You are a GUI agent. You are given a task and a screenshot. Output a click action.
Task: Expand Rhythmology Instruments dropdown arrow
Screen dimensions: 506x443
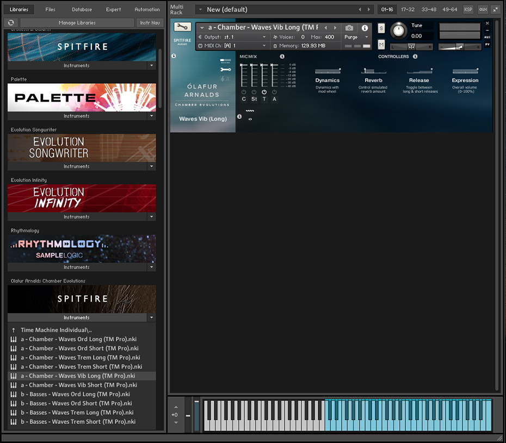[151, 267]
